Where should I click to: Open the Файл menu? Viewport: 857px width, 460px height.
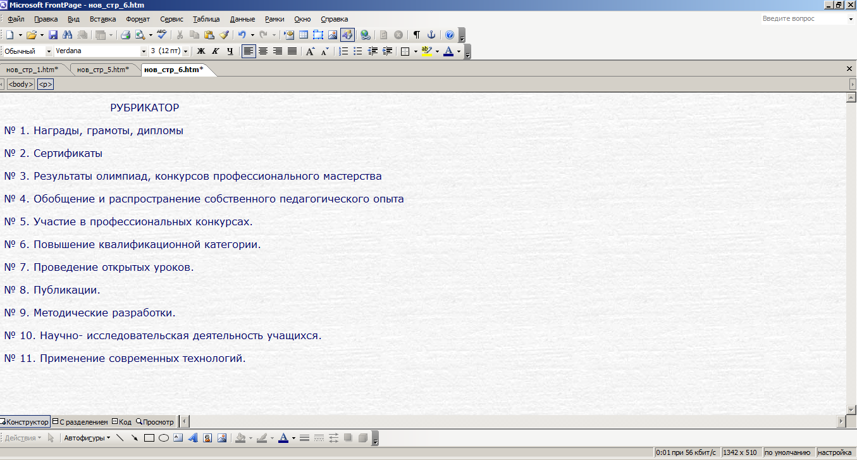(16, 19)
